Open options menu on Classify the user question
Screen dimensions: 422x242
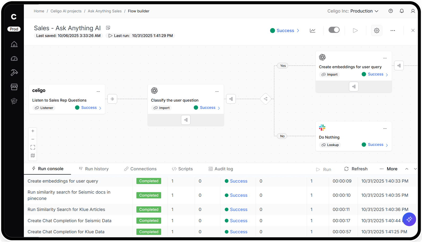tap(217, 91)
